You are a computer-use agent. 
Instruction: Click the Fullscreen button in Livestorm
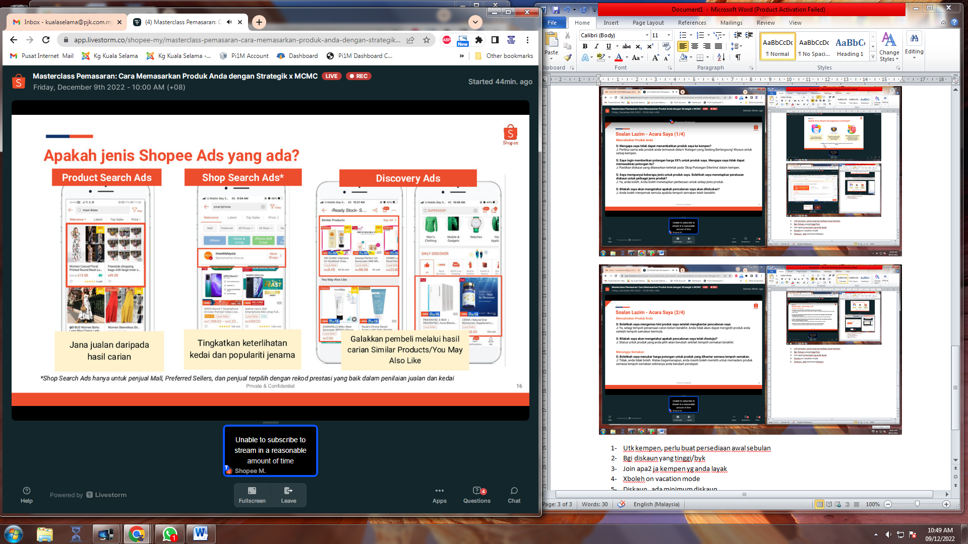(x=252, y=495)
